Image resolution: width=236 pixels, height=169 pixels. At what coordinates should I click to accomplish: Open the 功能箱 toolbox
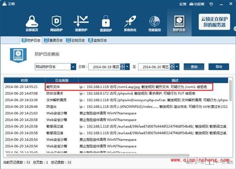click(x=197, y=4)
